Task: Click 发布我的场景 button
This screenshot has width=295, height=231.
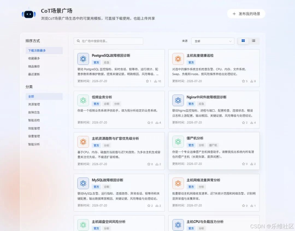Action: click(246, 14)
